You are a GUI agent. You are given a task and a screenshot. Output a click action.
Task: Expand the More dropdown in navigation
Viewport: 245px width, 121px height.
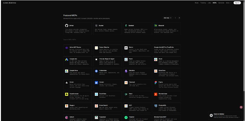229,3
